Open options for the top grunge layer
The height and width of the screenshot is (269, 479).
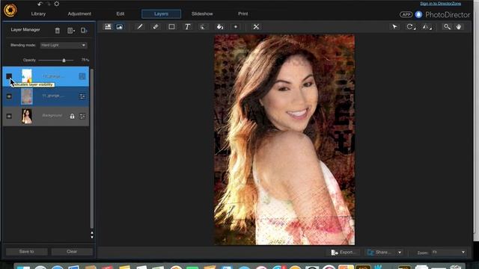click(82, 76)
